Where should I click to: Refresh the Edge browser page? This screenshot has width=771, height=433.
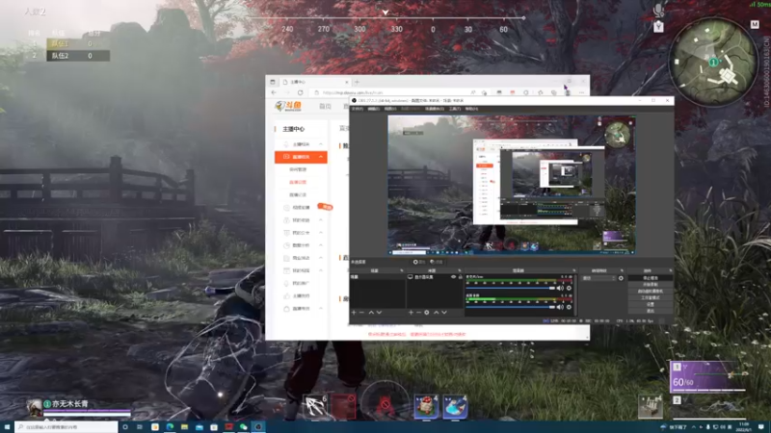[300, 92]
